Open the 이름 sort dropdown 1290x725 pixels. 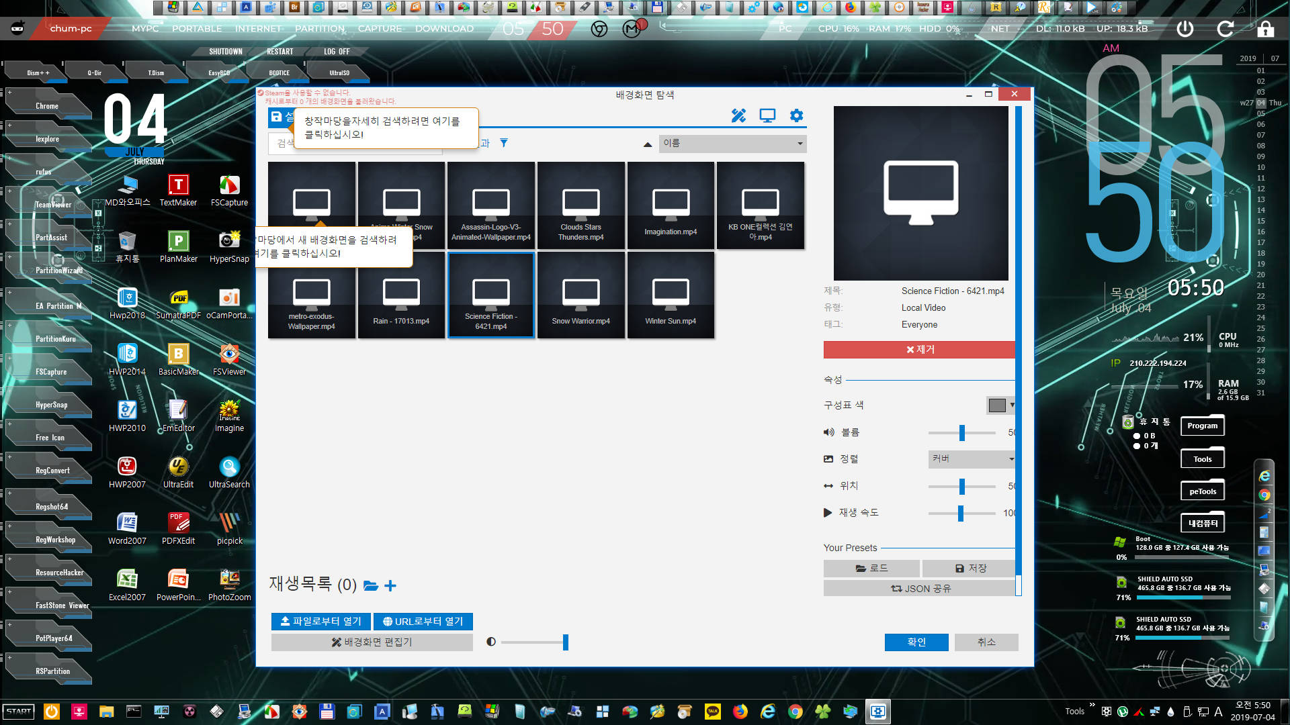732,144
